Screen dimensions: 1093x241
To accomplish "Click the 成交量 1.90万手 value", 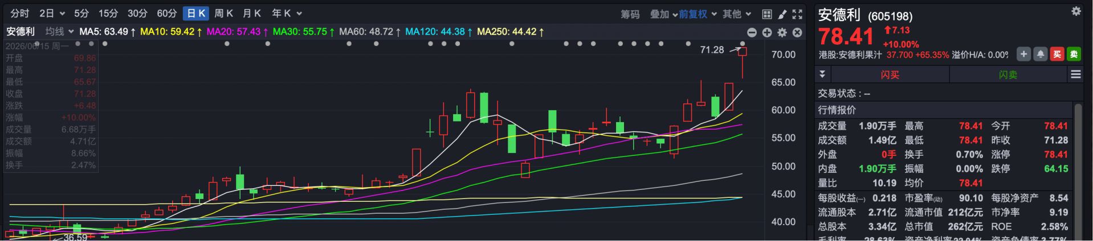I will [878, 126].
